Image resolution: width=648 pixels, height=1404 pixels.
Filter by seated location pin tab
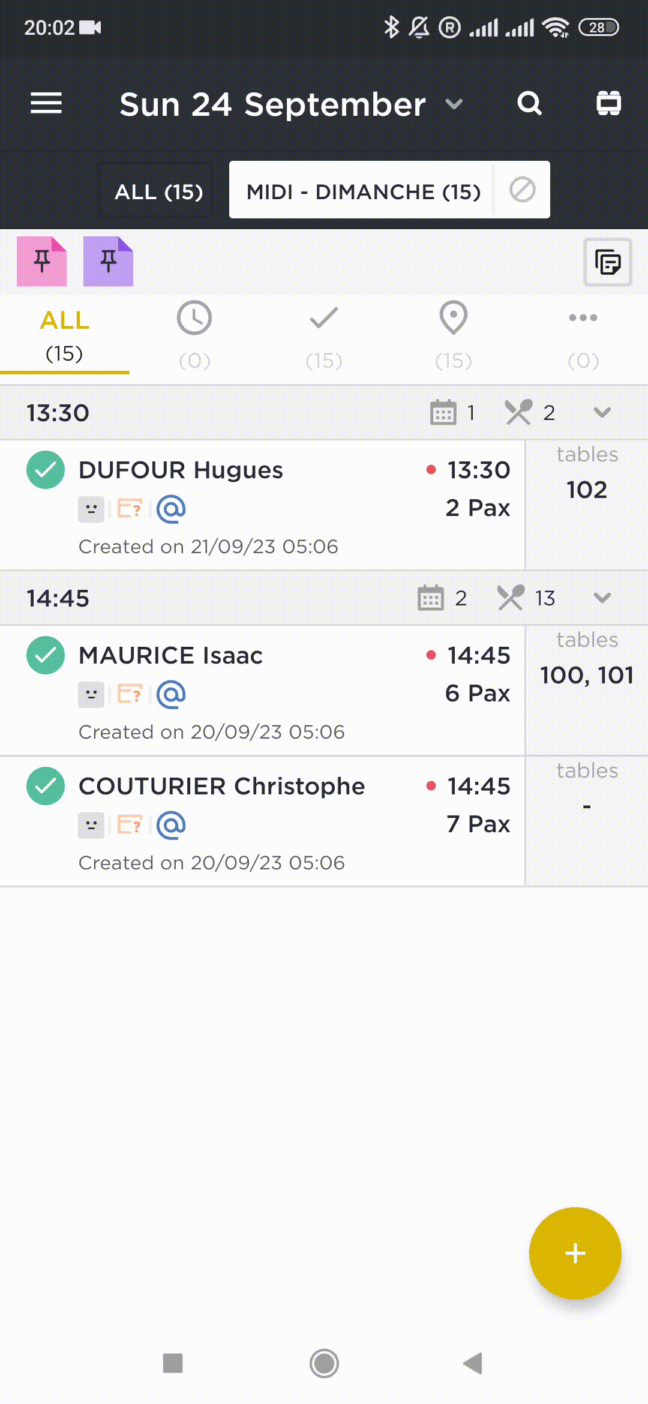pos(454,335)
